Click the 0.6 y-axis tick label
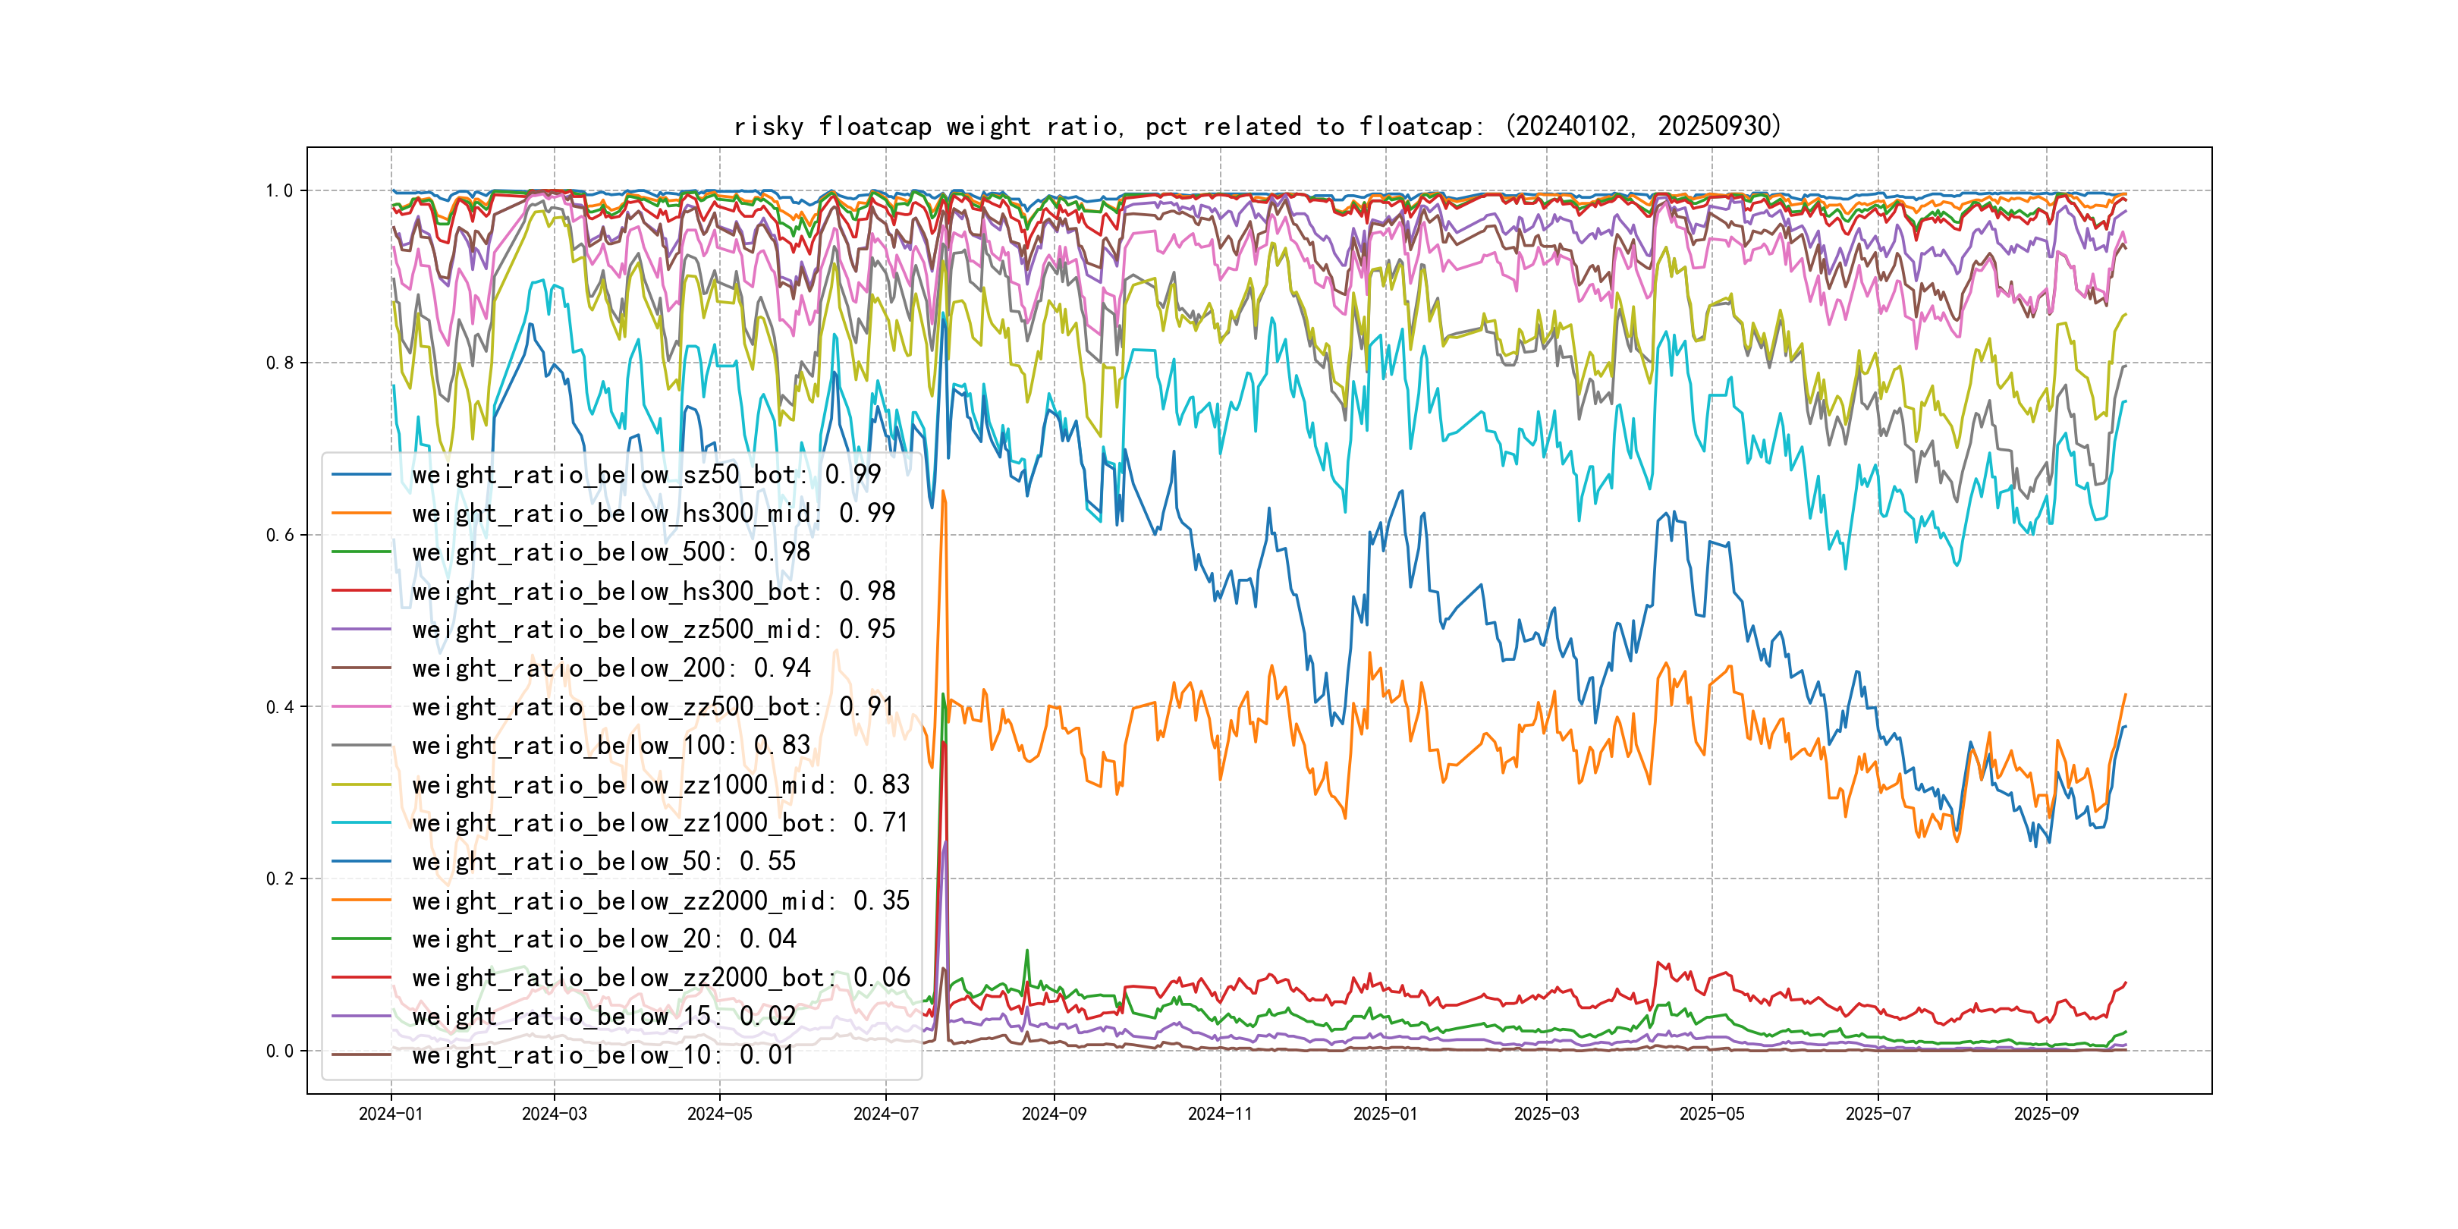 pyautogui.click(x=280, y=534)
